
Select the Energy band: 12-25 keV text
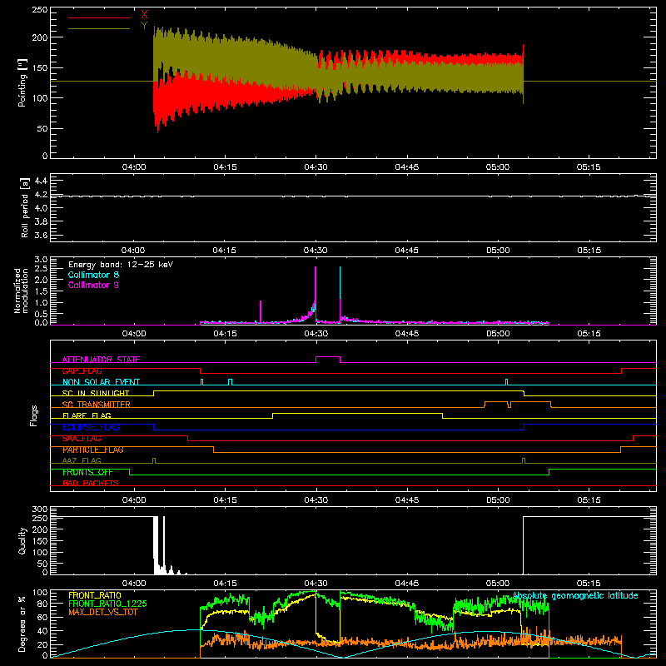click(121, 265)
